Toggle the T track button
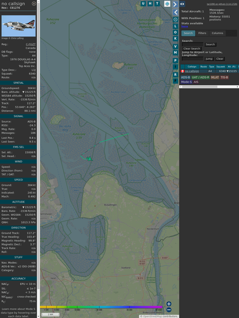This screenshot has height=318, width=239. point(157,3)
